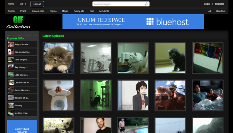Open the couple in bed gif

(x=208, y=95)
